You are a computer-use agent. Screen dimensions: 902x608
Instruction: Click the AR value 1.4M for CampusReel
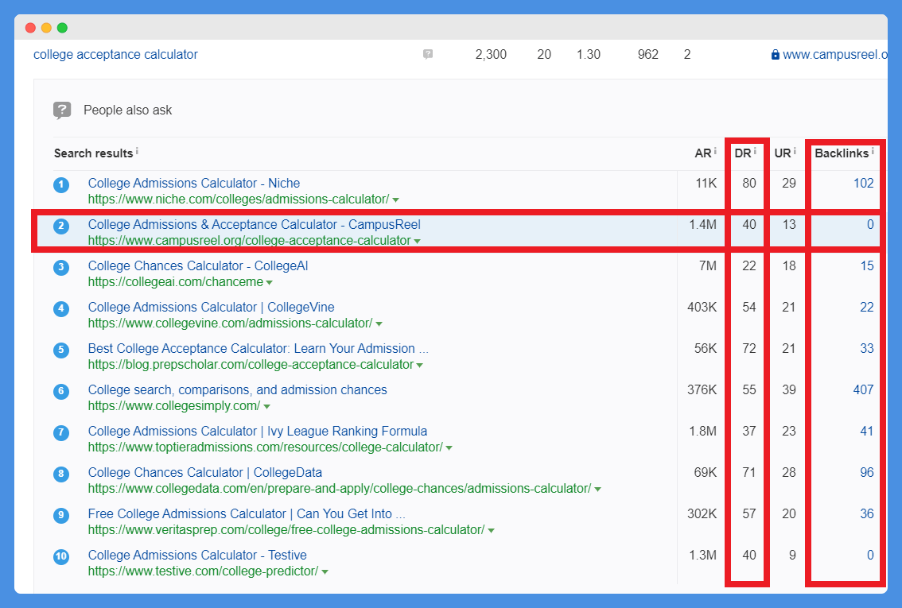coord(703,225)
